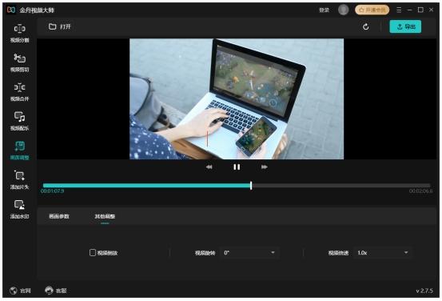Click the reset refresh icon near export
This screenshot has height=301, width=442.
point(365,27)
